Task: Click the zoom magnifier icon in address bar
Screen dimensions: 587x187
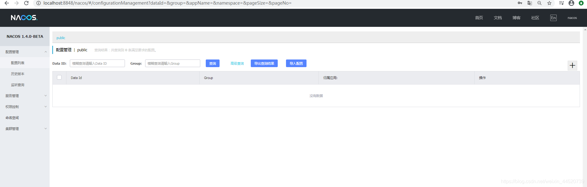Action: click(540, 3)
